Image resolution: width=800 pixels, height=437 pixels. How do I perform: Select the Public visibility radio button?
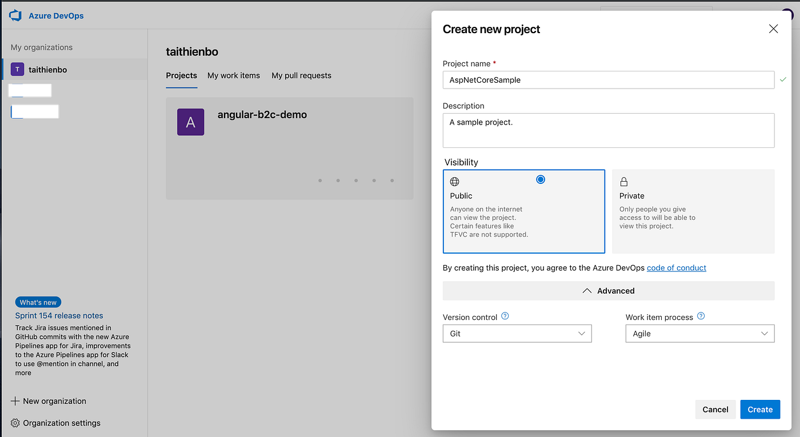click(541, 179)
